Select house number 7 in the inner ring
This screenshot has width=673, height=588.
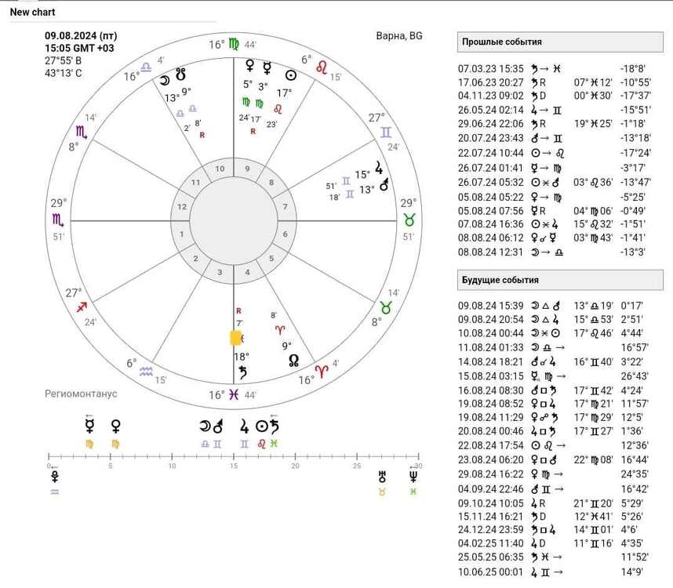coord(285,207)
